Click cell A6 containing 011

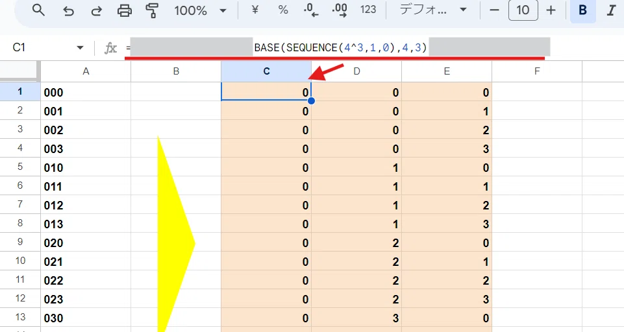[x=86, y=185]
